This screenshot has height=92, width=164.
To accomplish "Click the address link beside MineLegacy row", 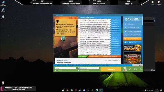I will coord(115,39).
